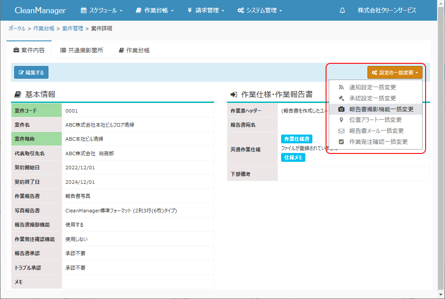Click the camera icon for 報告書撮影機能一括変更
This screenshot has width=445, height=299.
(341, 109)
